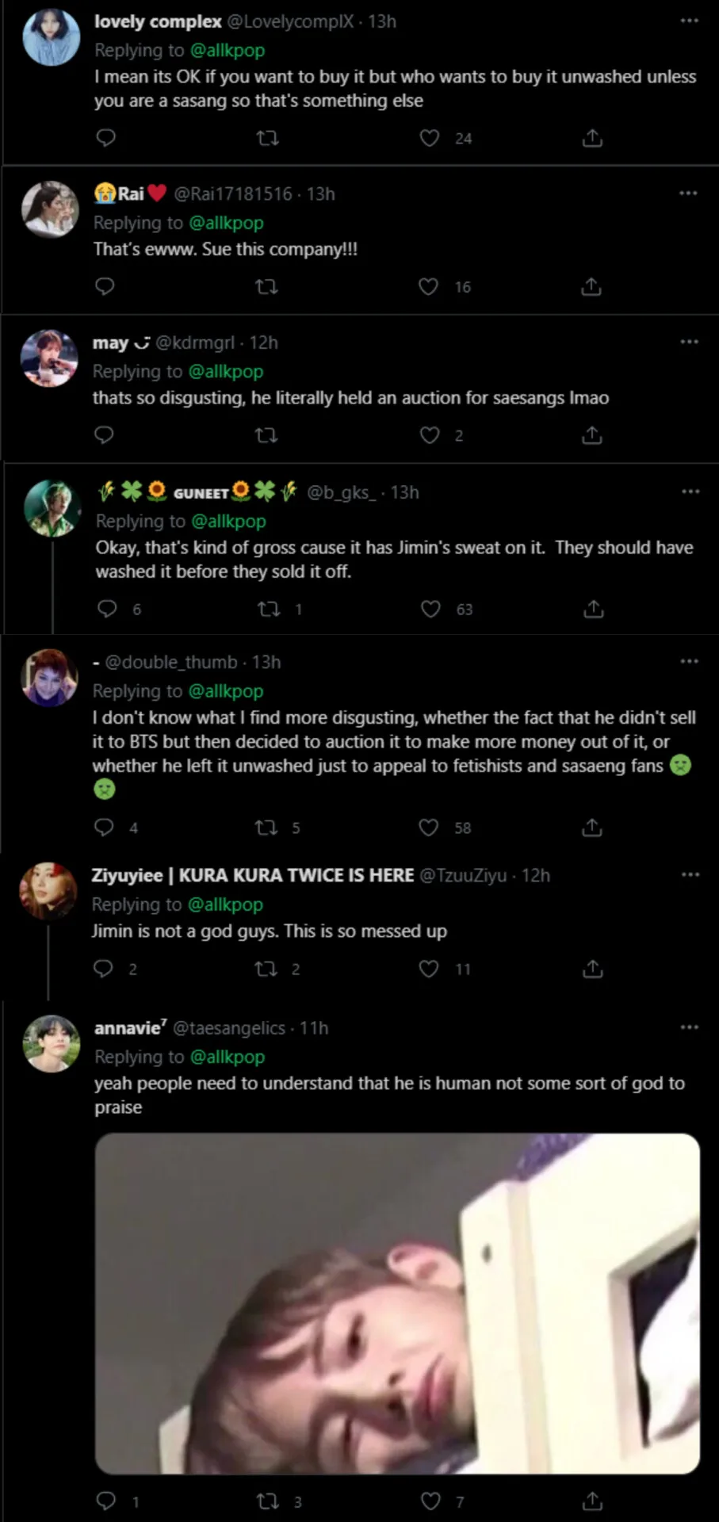Image resolution: width=719 pixels, height=1522 pixels.
Task: Reply to lovely complex's tweet
Action: (x=105, y=139)
